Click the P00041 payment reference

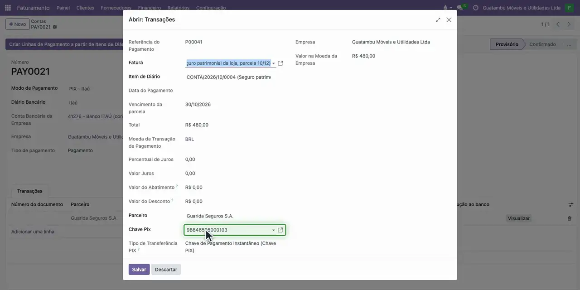coord(194,42)
